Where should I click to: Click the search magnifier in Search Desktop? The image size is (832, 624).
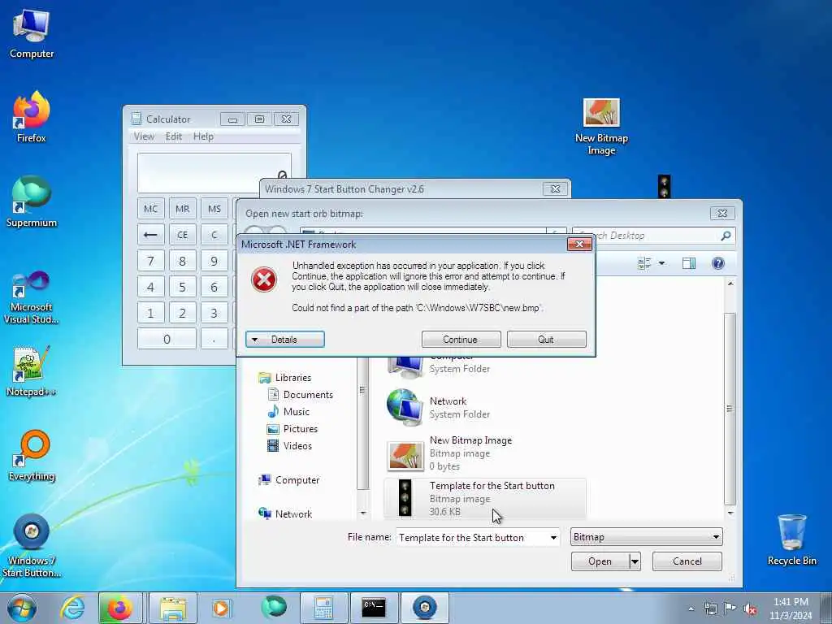(x=726, y=236)
